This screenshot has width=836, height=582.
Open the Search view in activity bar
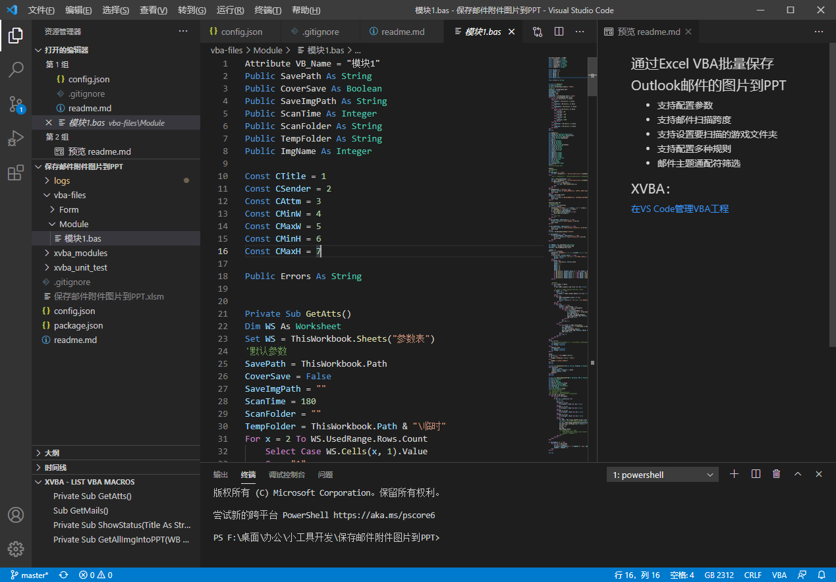[x=16, y=69]
